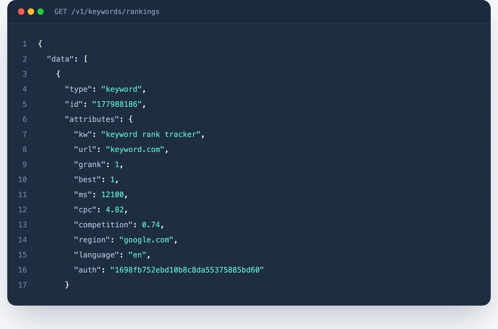Click the ms value 12100
Viewport: 498px width, 329px height.
pyautogui.click(x=113, y=194)
